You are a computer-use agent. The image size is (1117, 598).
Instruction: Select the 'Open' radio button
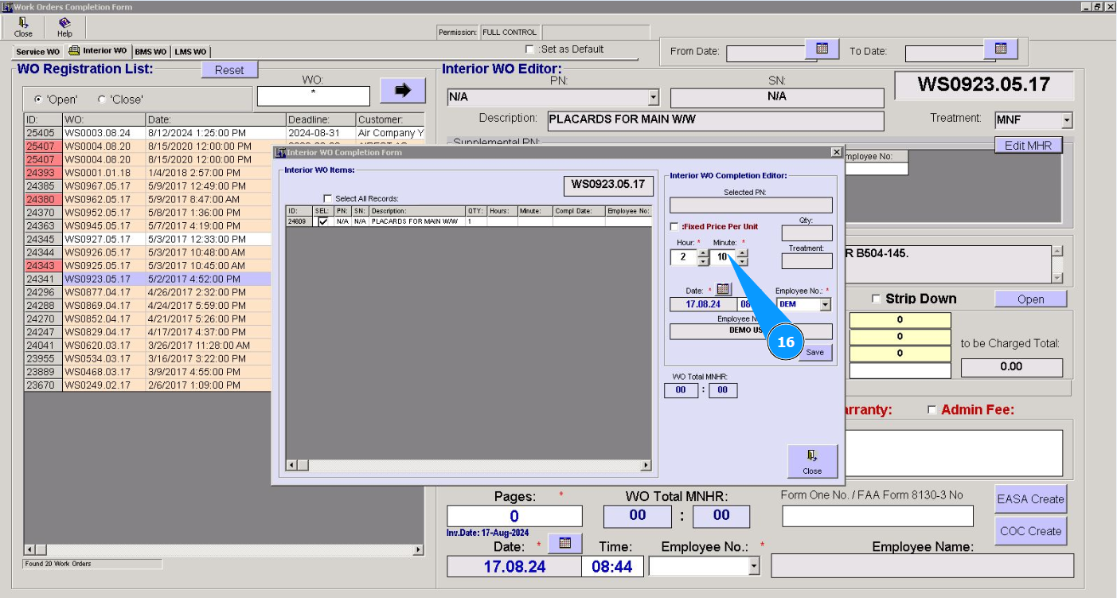38,100
